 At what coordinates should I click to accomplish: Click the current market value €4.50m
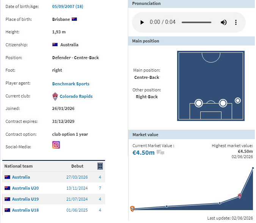[143, 152]
